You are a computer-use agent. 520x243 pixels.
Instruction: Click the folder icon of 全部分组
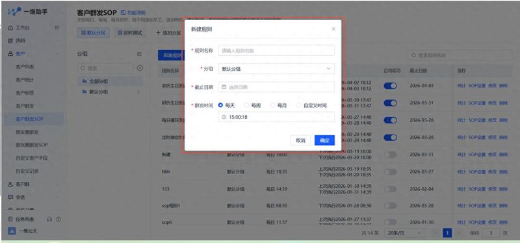tap(84, 81)
